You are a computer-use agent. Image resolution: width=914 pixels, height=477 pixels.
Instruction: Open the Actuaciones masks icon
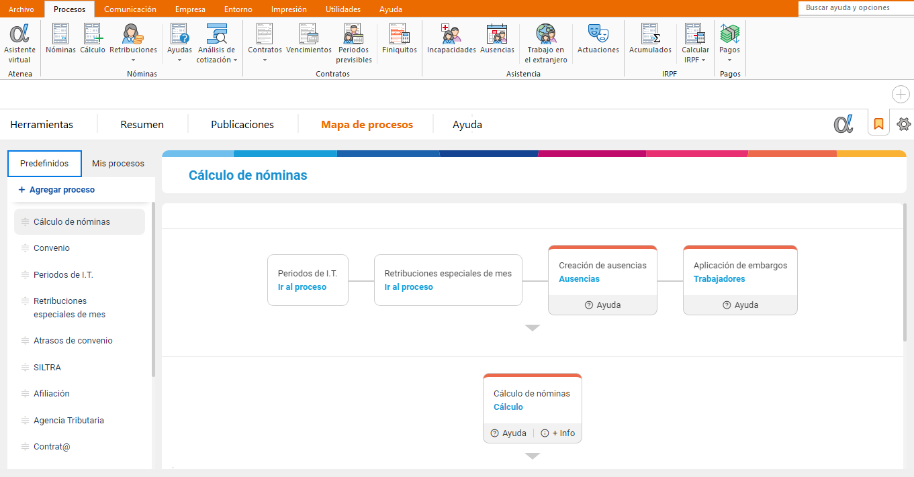(x=598, y=34)
